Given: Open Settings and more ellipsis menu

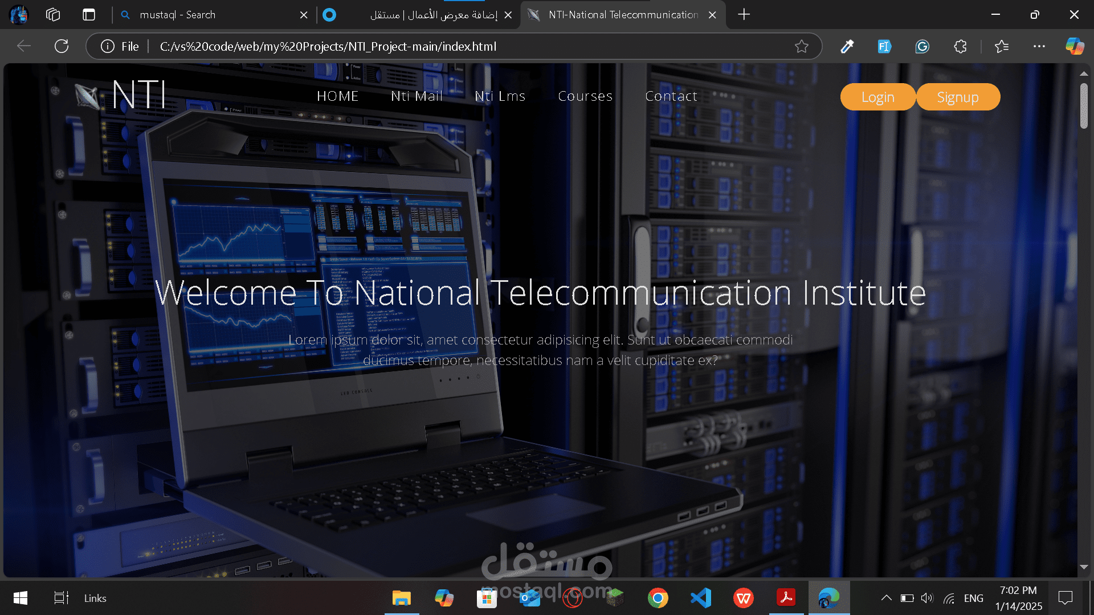Looking at the screenshot, I should coord(1039,46).
